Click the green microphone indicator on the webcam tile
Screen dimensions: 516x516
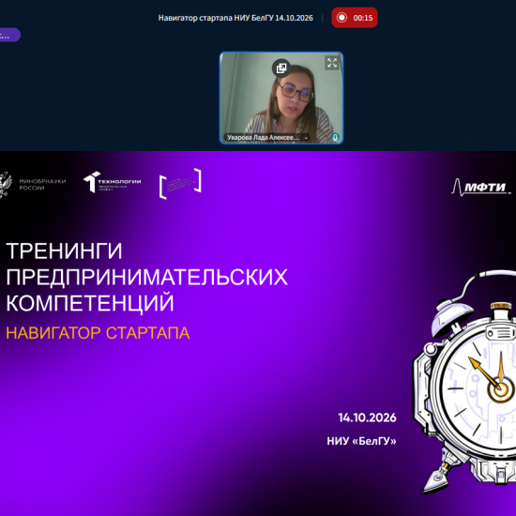(x=335, y=137)
